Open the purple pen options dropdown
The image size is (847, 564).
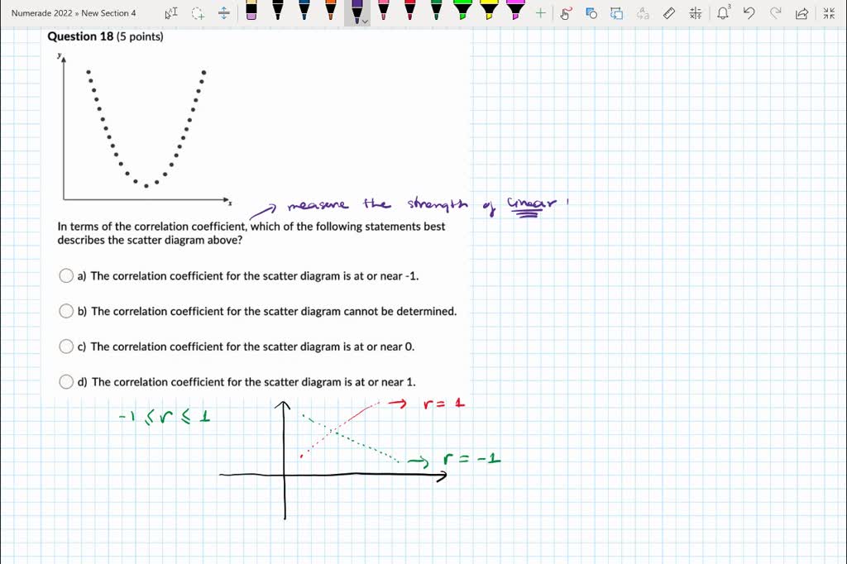365,20
